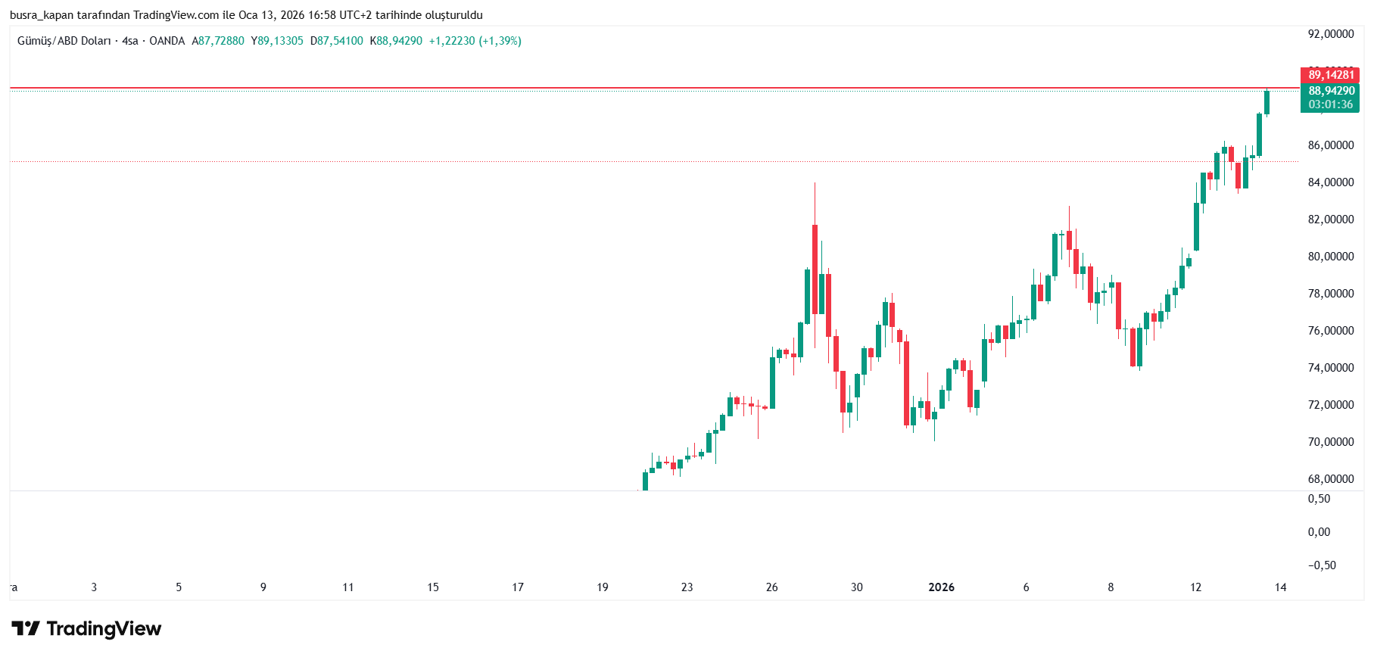The image size is (1374, 657).
Task: Click the green 88,94290 current price label
Action: tap(1330, 91)
